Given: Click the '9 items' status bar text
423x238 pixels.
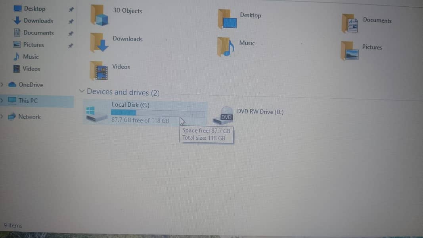Looking at the screenshot, I should [13, 226].
